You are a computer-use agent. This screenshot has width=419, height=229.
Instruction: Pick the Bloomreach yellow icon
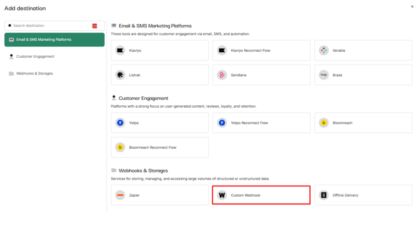(323, 122)
